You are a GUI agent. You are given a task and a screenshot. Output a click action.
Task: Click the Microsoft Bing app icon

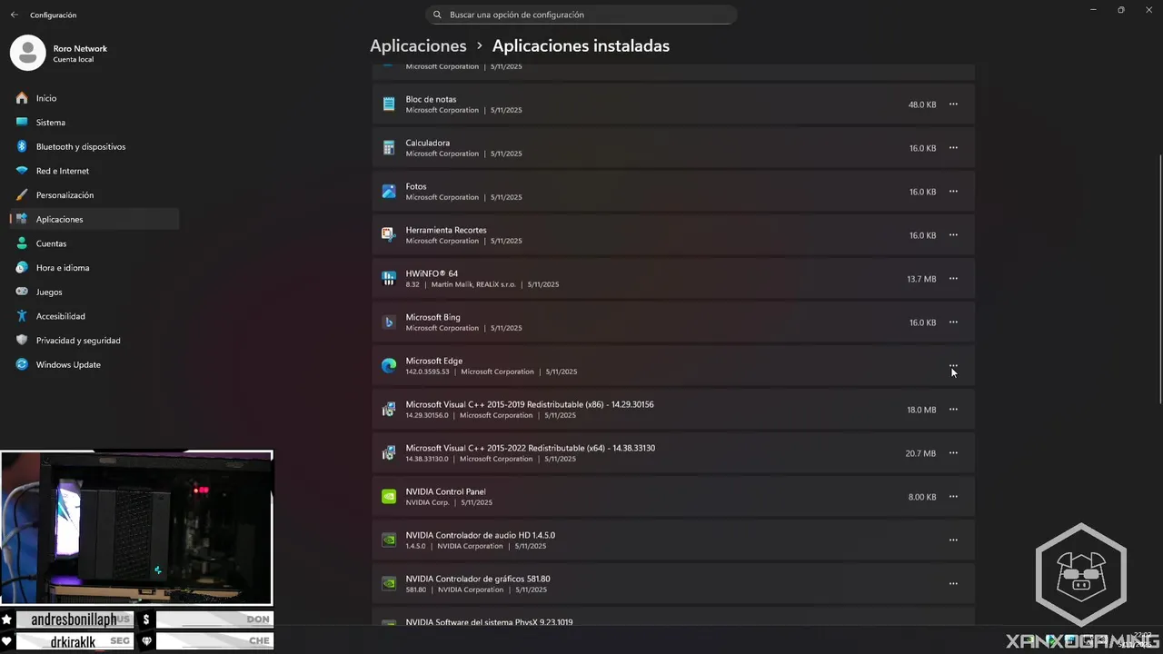pos(389,322)
